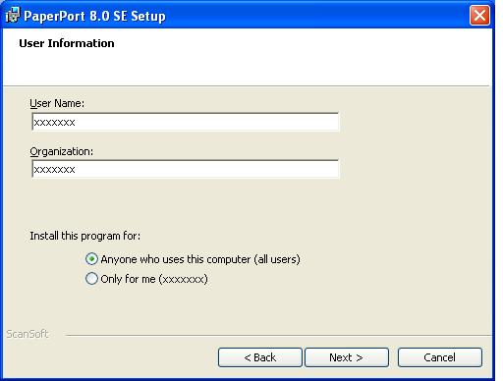
Task: Close the PaperPort 8.0 SE Setup window
Action: pos(479,16)
